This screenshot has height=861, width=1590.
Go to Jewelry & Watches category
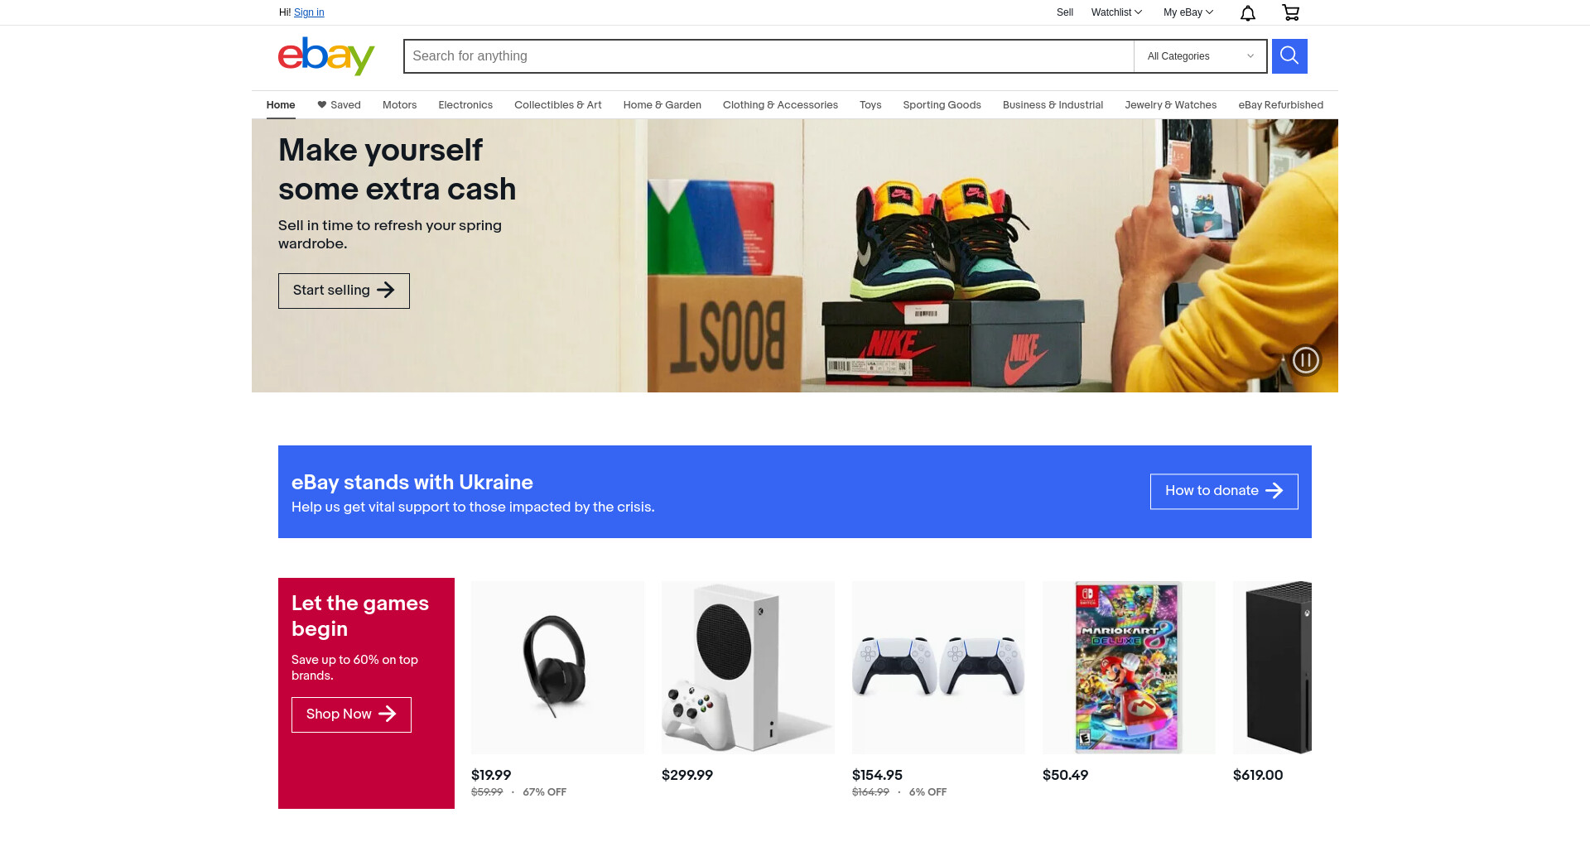tap(1170, 105)
